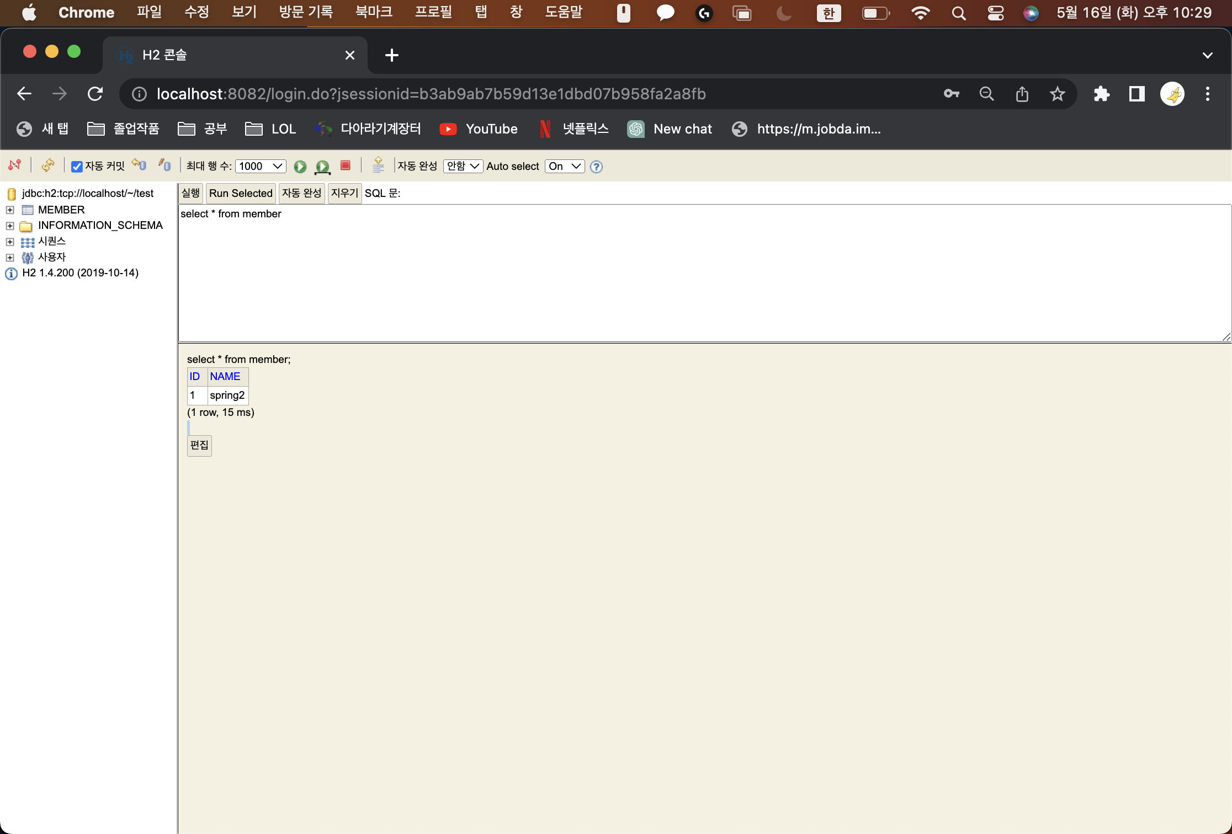This screenshot has height=834, width=1232.
Task: Click the Run Selected toolbar icon
Action: [x=322, y=166]
